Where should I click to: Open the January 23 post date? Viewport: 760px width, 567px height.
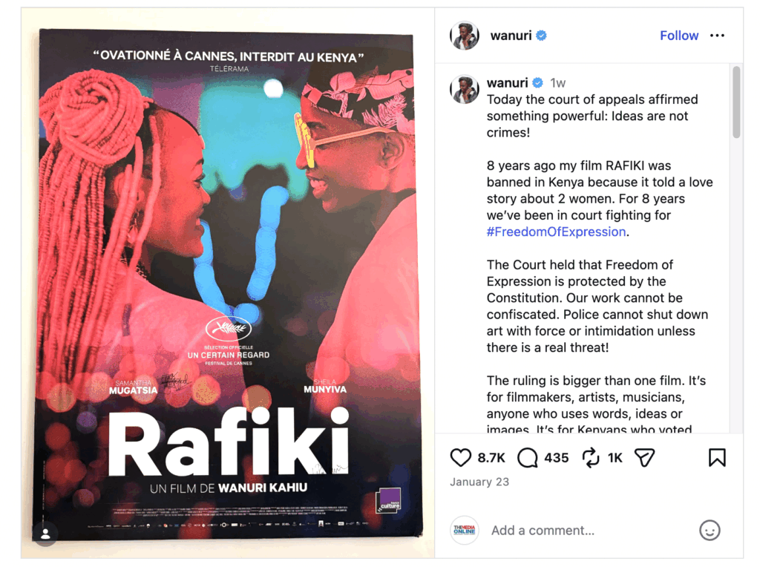coord(479,482)
